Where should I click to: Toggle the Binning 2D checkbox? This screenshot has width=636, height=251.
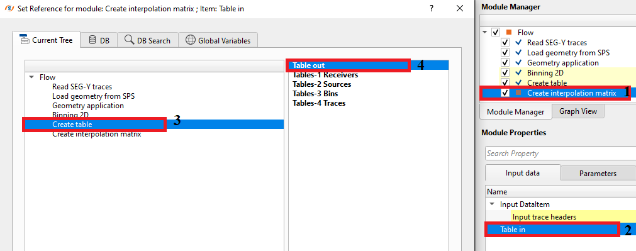(505, 72)
